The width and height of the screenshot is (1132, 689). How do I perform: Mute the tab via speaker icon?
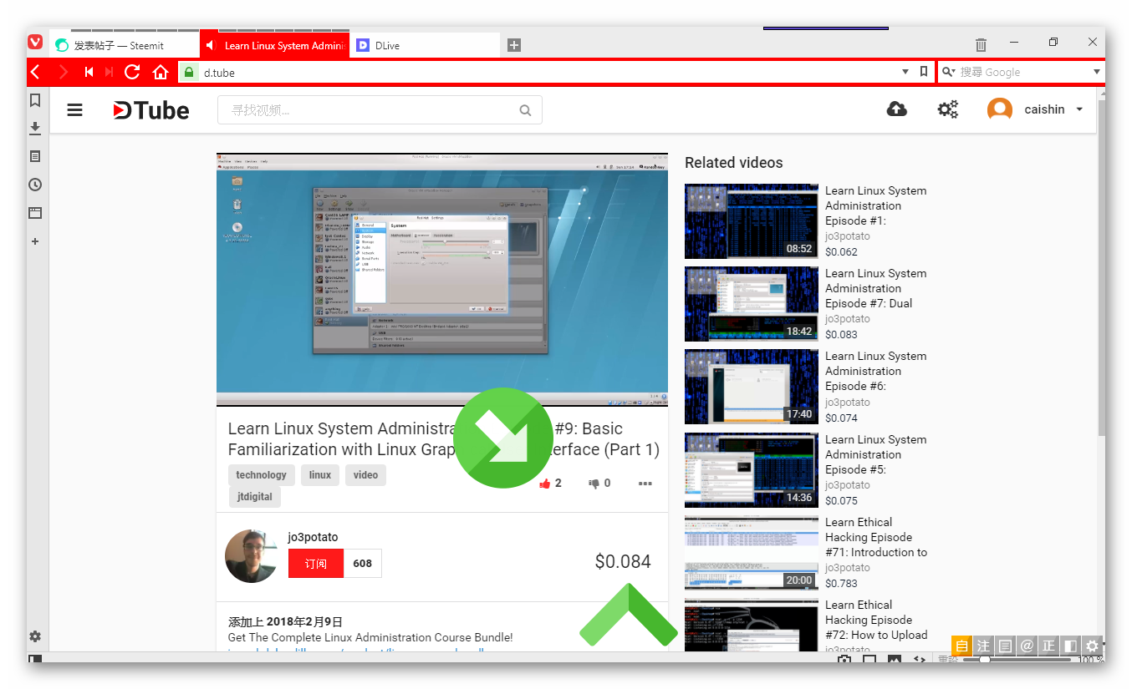(x=210, y=45)
